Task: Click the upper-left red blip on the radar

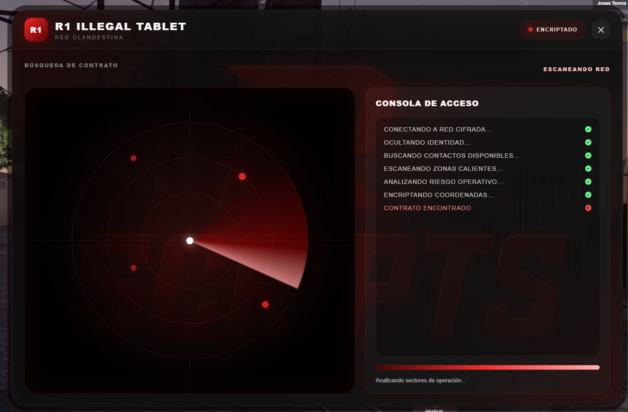Action: pyautogui.click(x=134, y=158)
